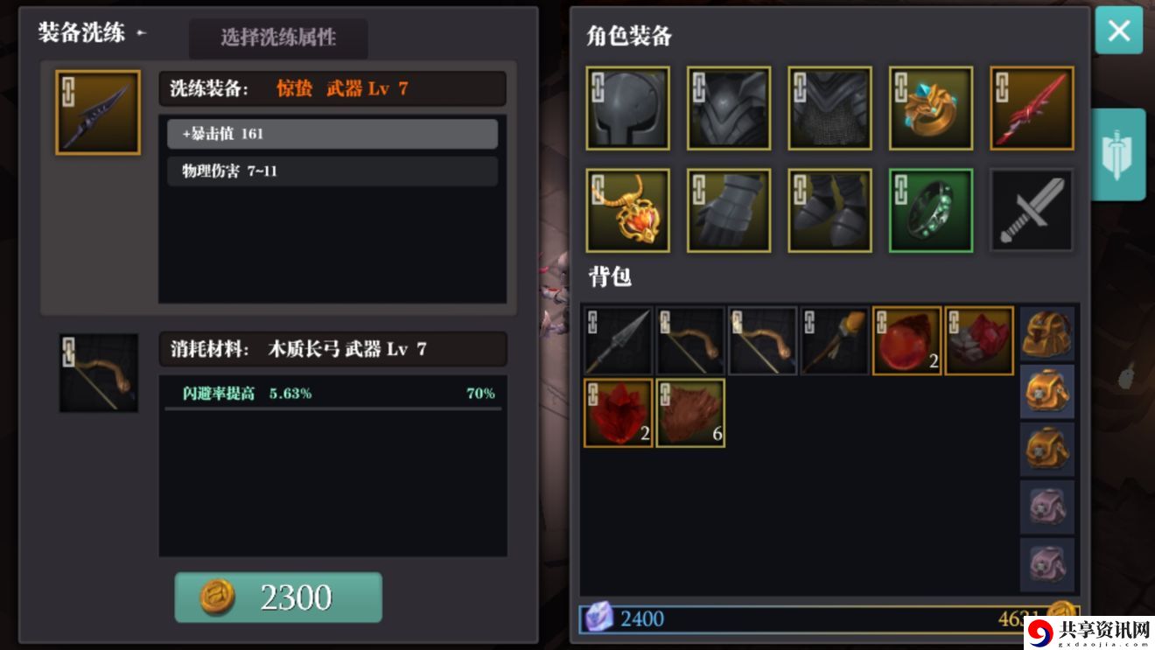This screenshot has width=1155, height=650.
Task: Select the equipped gauntlets icon
Action: coord(729,211)
